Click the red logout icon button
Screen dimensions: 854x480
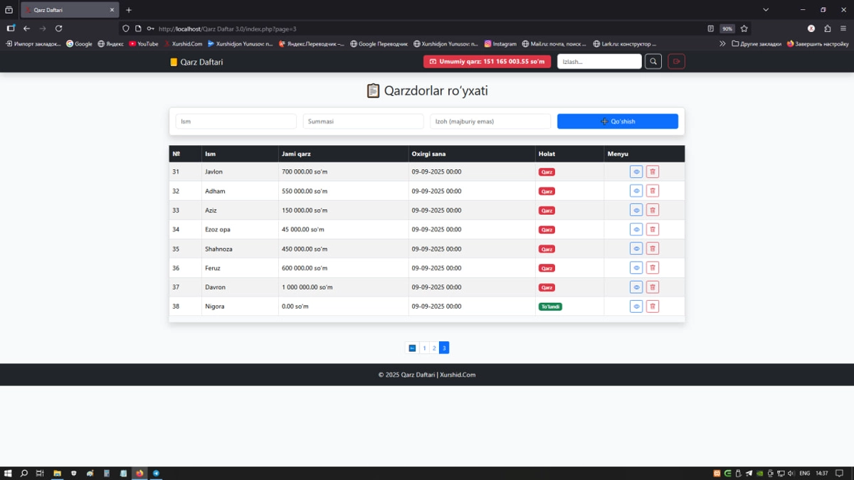click(676, 62)
